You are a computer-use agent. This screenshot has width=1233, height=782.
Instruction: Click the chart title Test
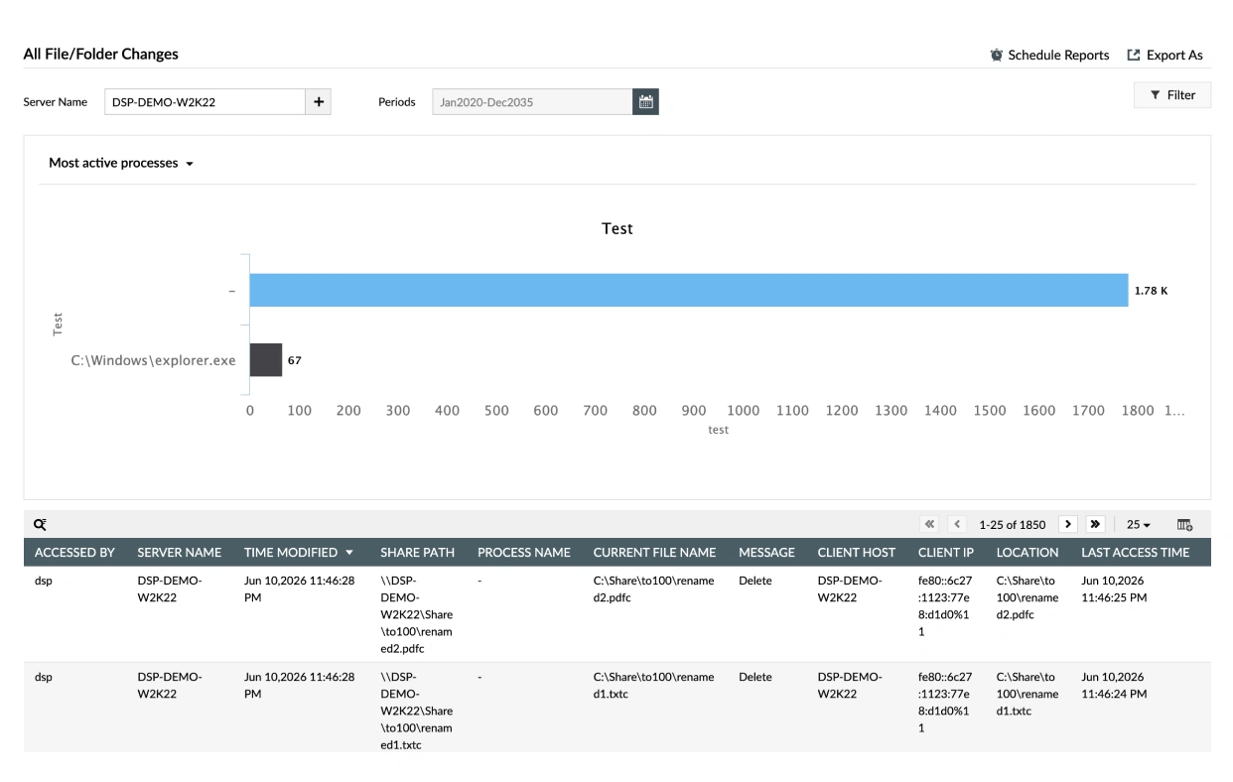click(x=616, y=228)
